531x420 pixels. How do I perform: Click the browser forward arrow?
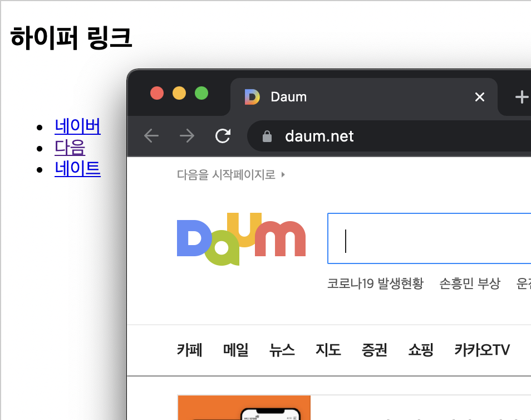pyautogui.click(x=187, y=136)
